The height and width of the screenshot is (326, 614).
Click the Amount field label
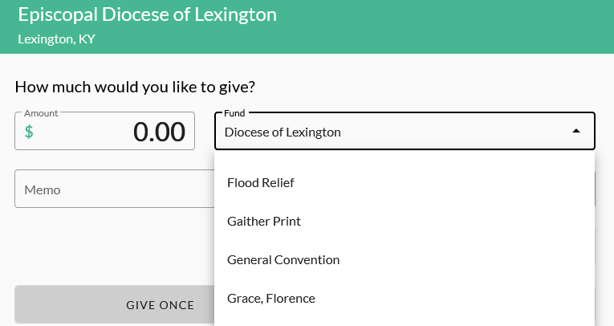click(41, 113)
